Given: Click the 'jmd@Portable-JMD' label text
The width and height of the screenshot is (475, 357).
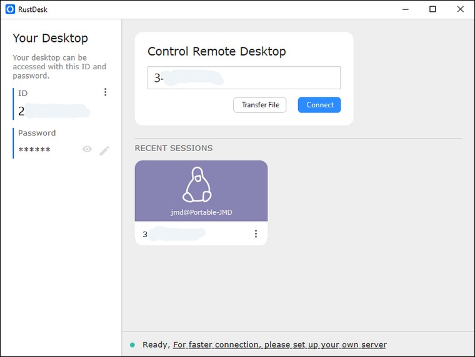Looking at the screenshot, I should point(201,212).
